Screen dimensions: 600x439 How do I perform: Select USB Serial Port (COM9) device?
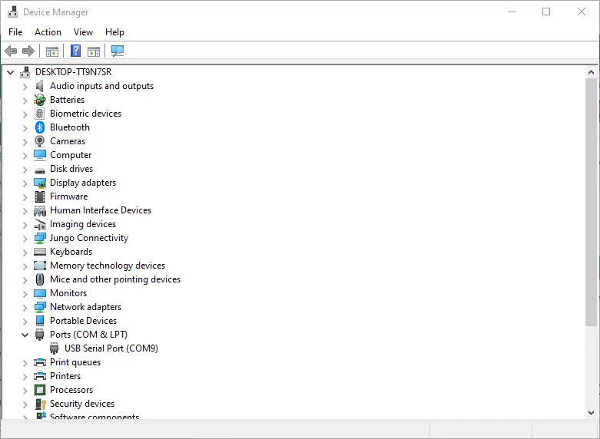(x=111, y=348)
